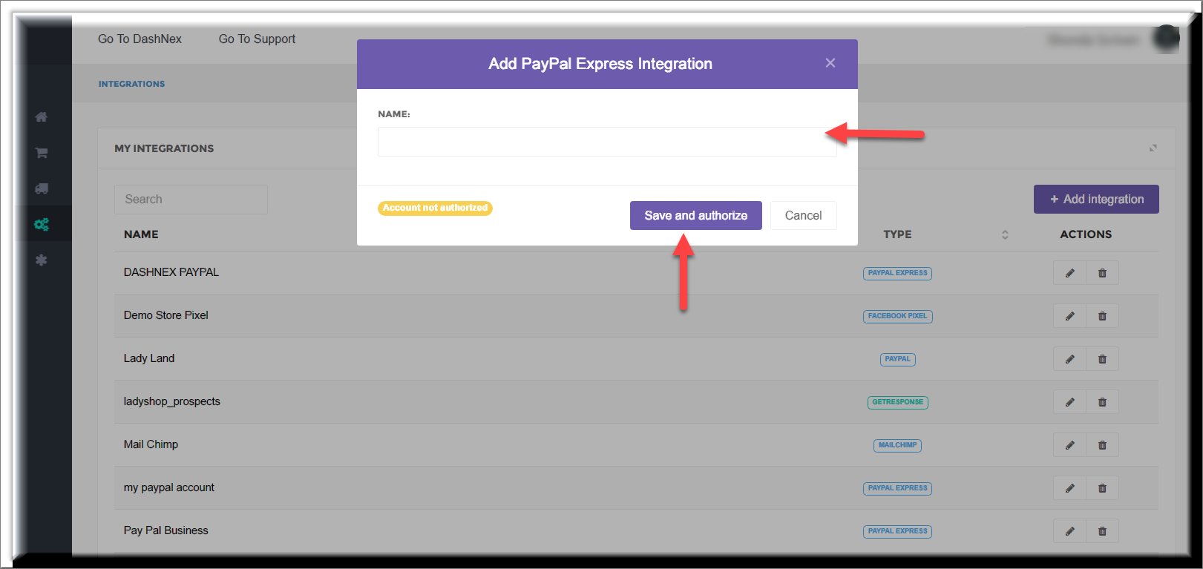Click the user avatar in header

[1166, 39]
